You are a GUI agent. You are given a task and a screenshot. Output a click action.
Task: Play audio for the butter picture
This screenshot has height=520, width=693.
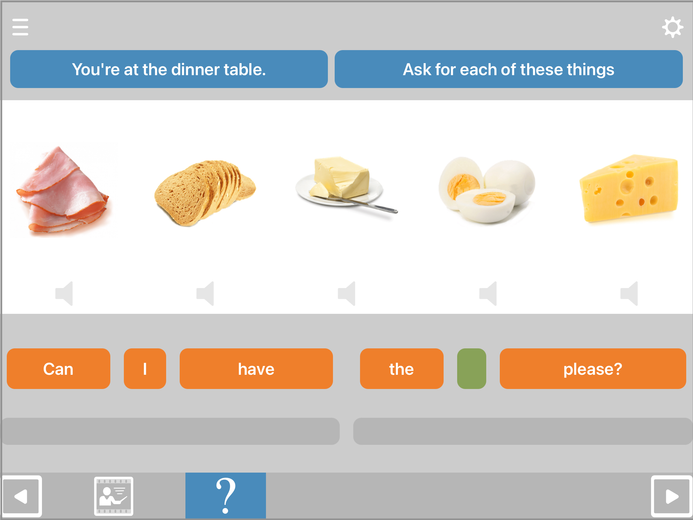tap(347, 293)
